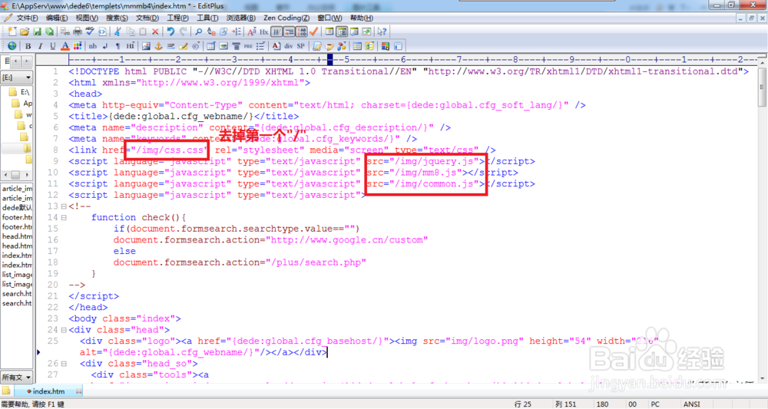Screen dimensions: 768x409
Task: Open the 所有文 file filter dropdown
Action: coord(16,378)
